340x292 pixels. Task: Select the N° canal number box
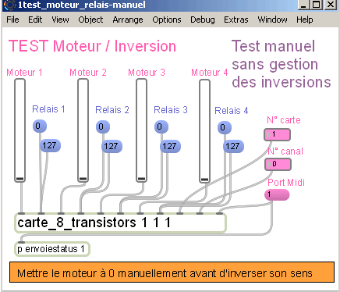(x=278, y=164)
